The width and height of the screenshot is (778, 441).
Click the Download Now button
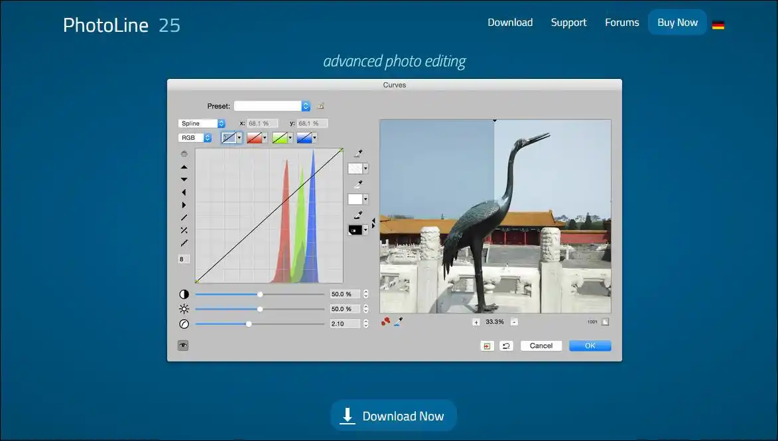pos(393,416)
